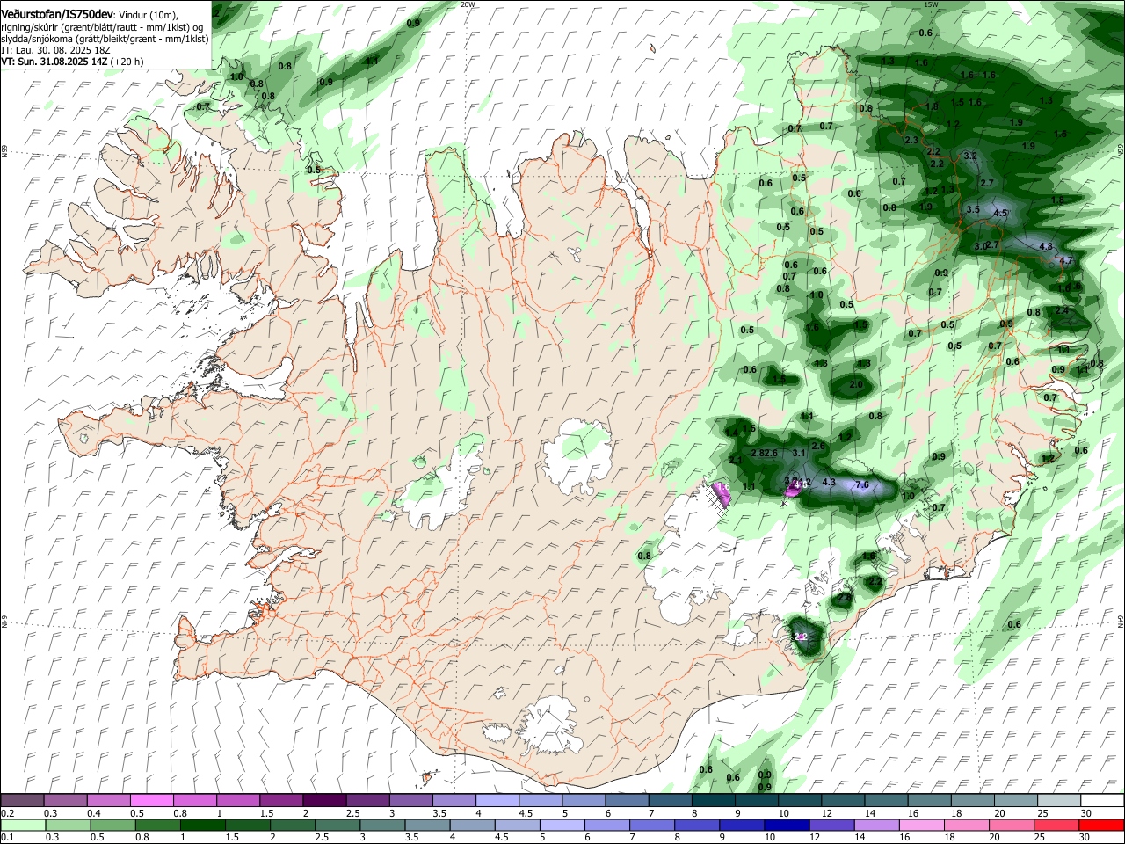1125x844 pixels.
Task: Select the bright pink upper swatch between 0.5 and 0.8
Action: click(152, 801)
